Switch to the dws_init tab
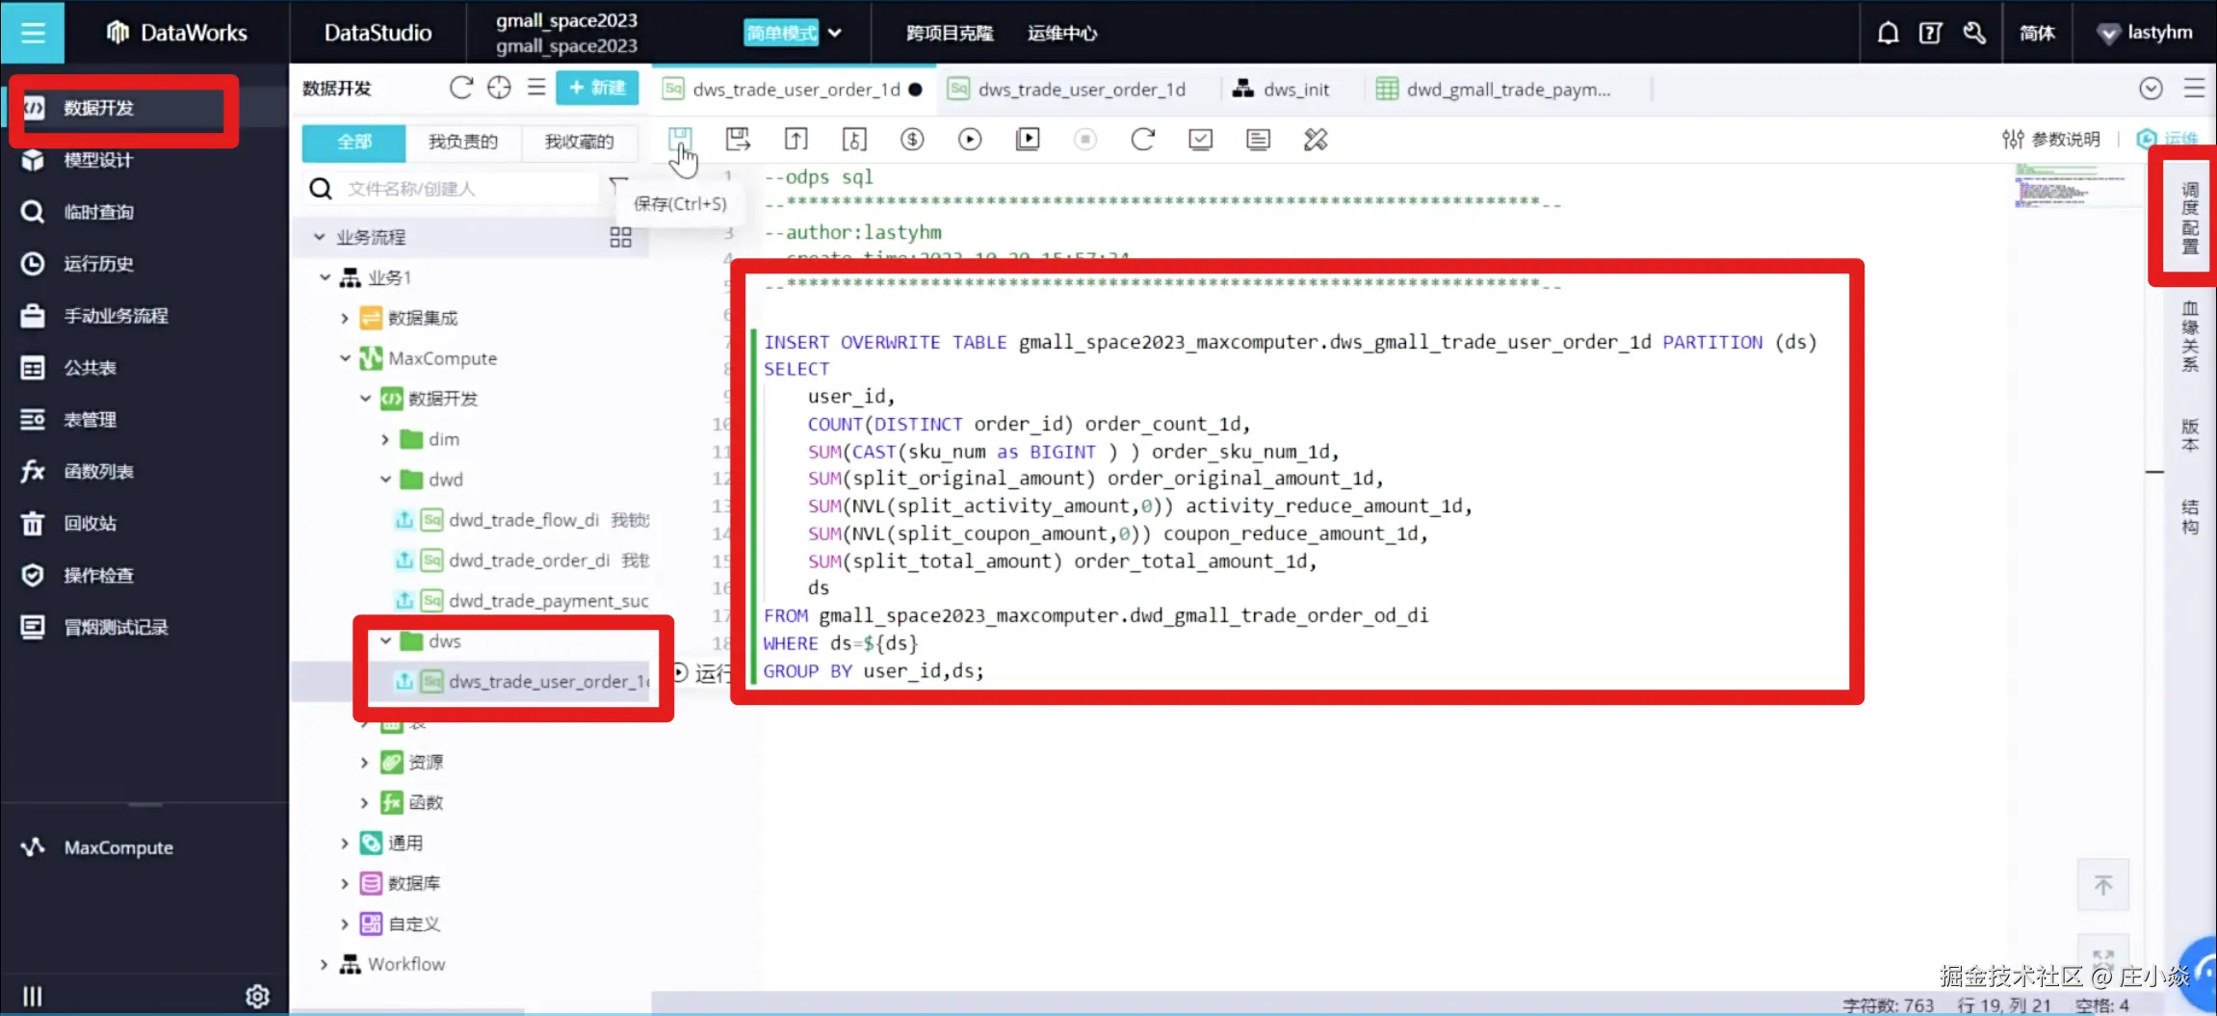The width and height of the screenshot is (2217, 1016). tap(1282, 90)
